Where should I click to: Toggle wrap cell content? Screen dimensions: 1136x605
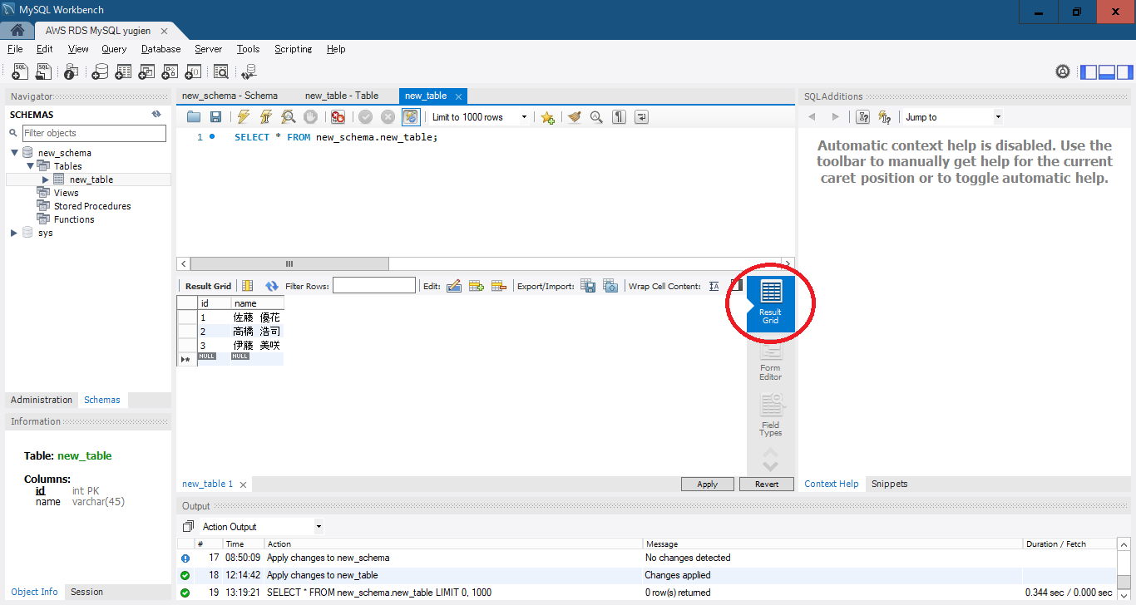714,286
